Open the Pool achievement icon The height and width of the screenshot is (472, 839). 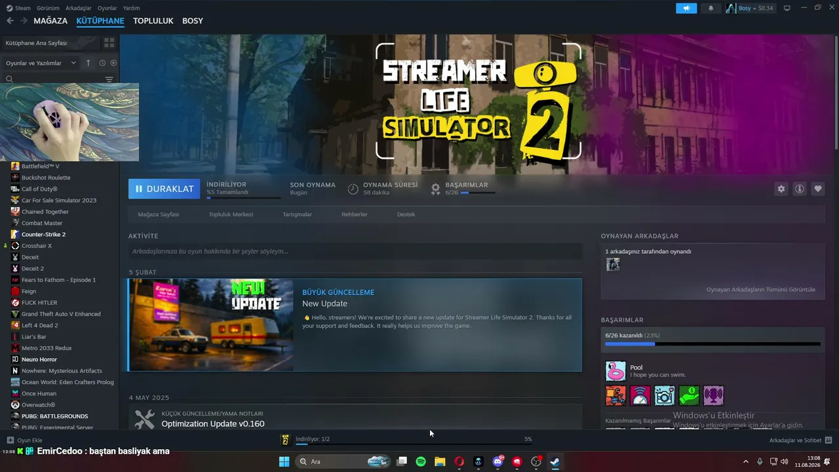pos(615,371)
